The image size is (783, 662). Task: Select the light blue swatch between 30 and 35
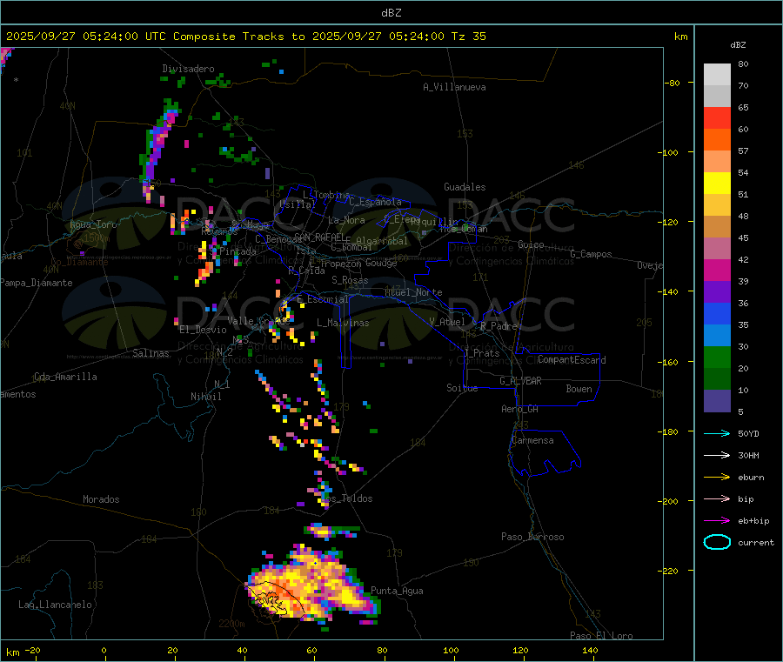click(717, 336)
